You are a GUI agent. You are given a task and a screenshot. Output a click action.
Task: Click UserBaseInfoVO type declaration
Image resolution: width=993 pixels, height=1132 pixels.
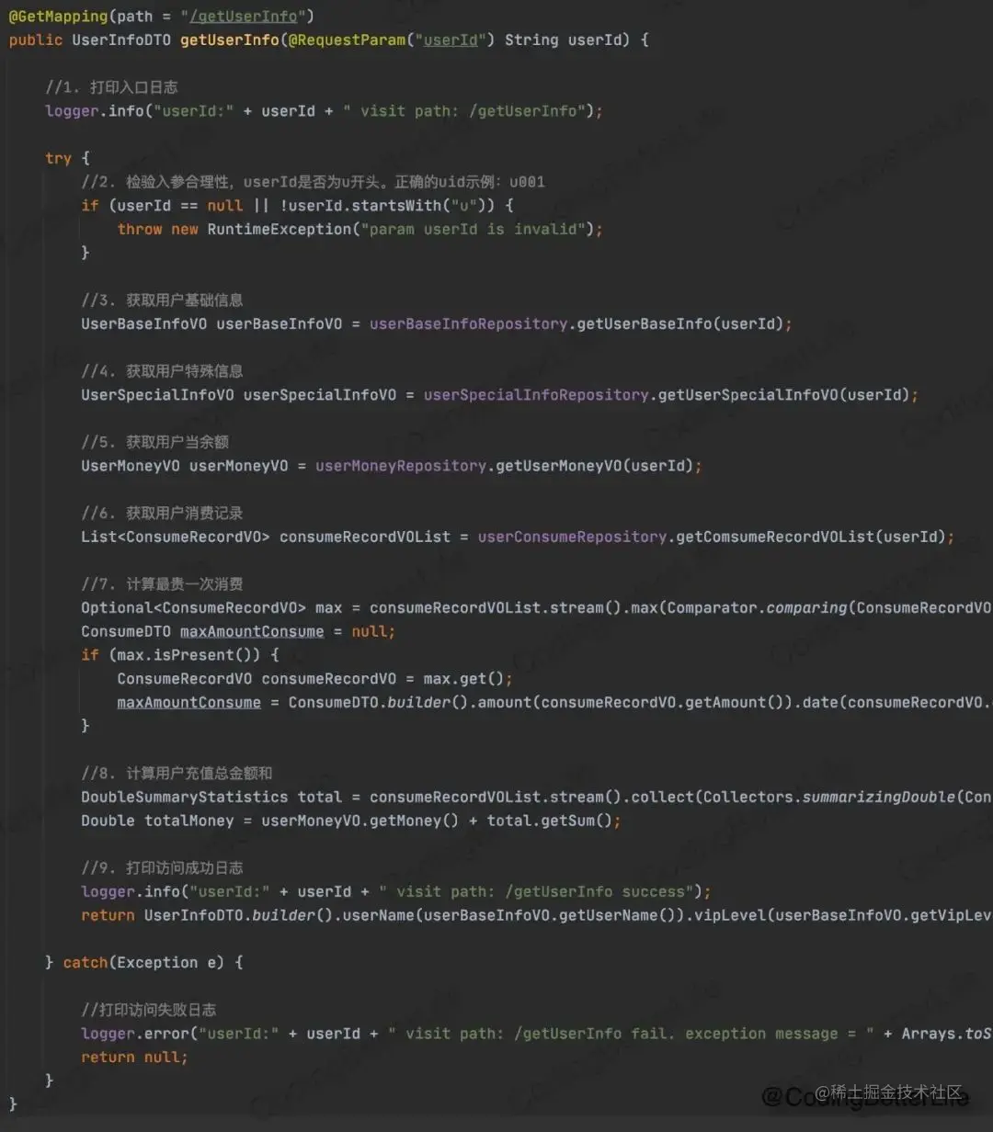click(x=143, y=323)
